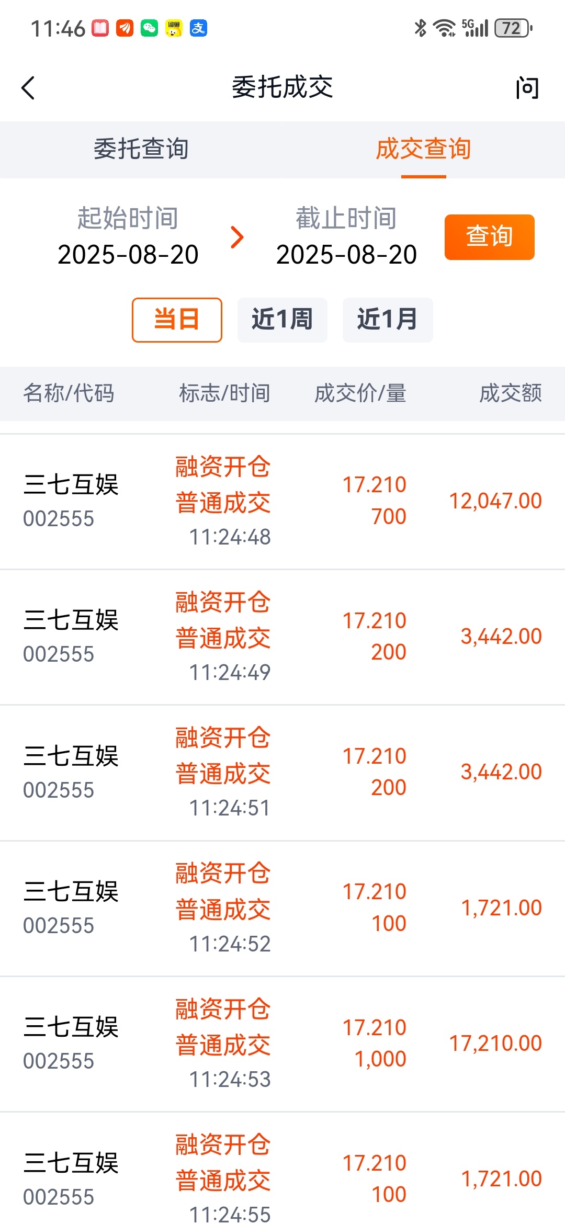565x1224 pixels.
Task: Switch to the 成交查询 tab
Action: tap(424, 150)
